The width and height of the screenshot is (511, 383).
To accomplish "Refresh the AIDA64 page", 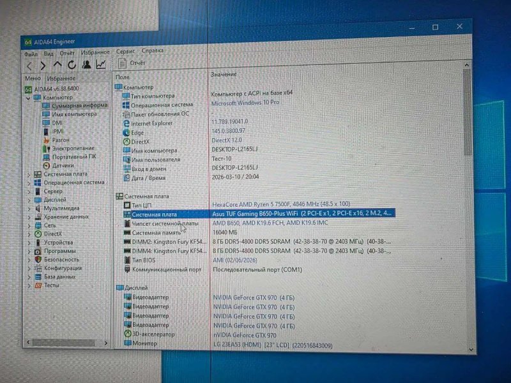I will click(72, 65).
